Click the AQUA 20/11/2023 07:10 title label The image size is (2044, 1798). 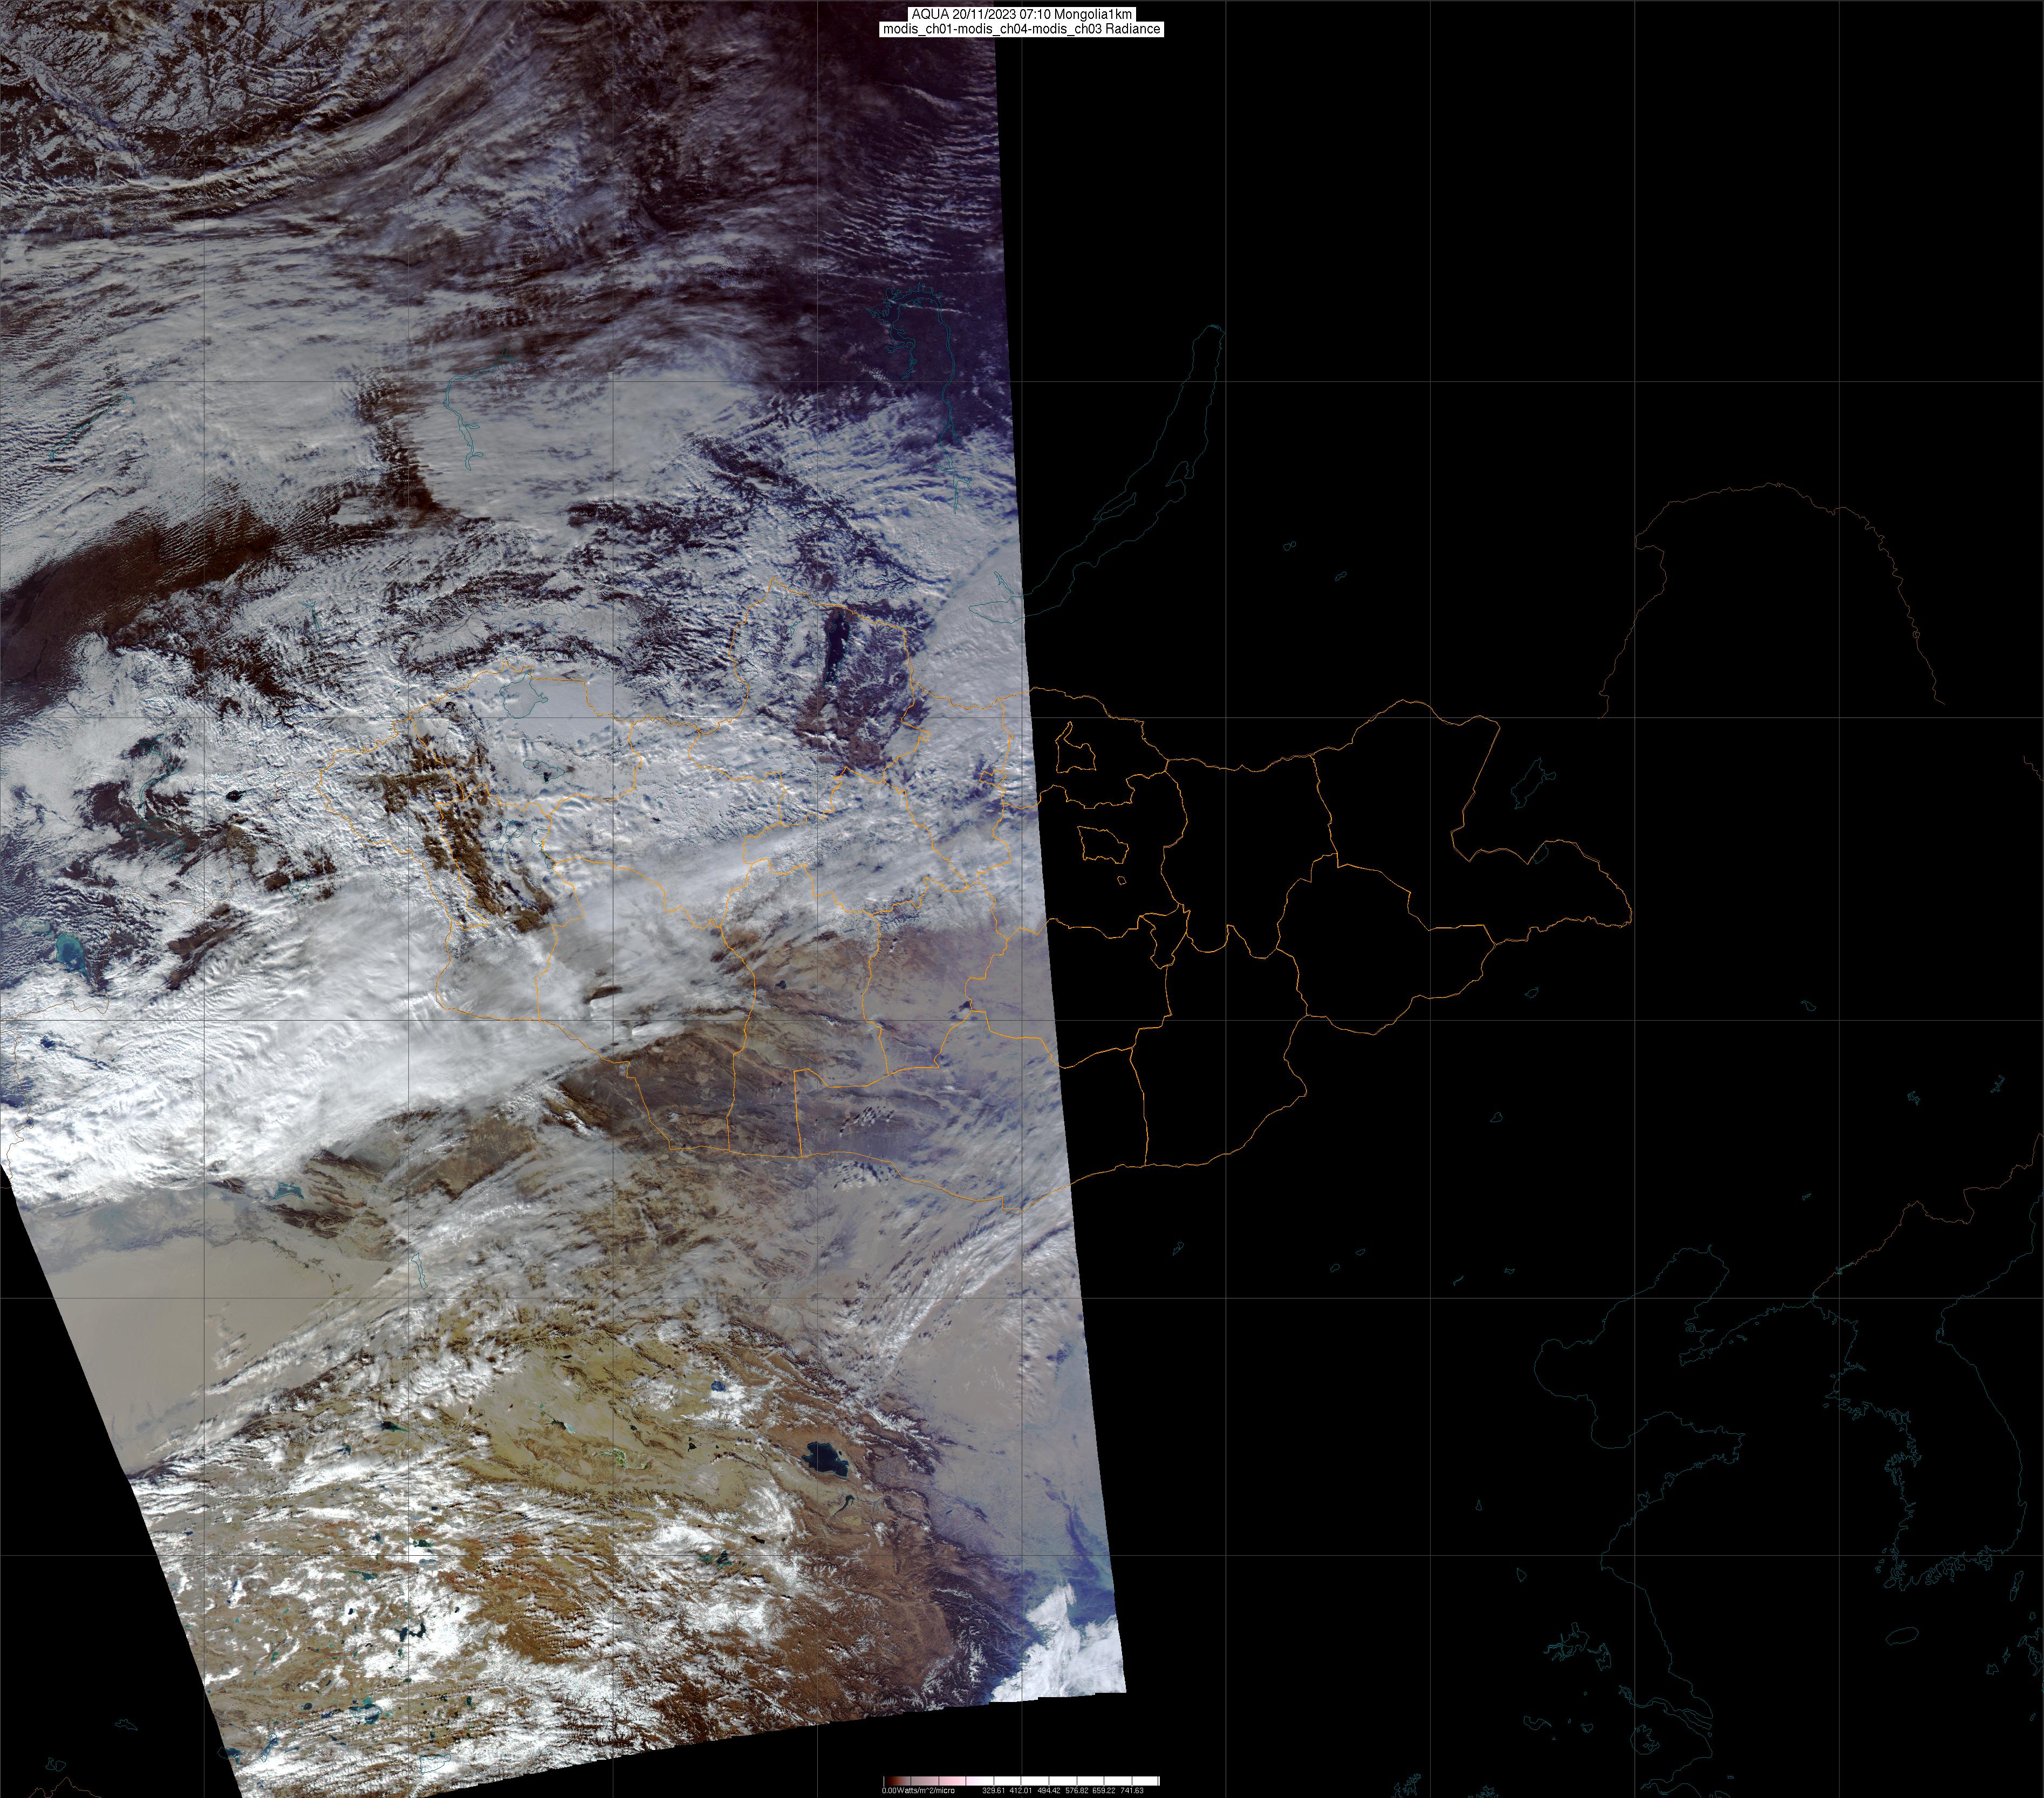[1021, 14]
